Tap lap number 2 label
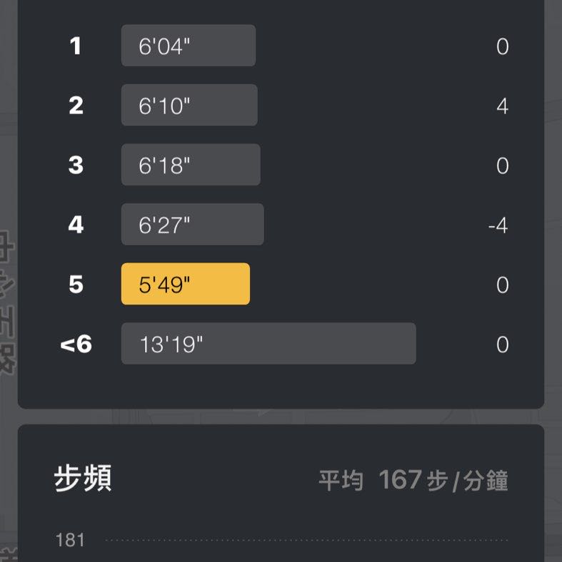Screen dimensions: 562x562 pos(76,106)
